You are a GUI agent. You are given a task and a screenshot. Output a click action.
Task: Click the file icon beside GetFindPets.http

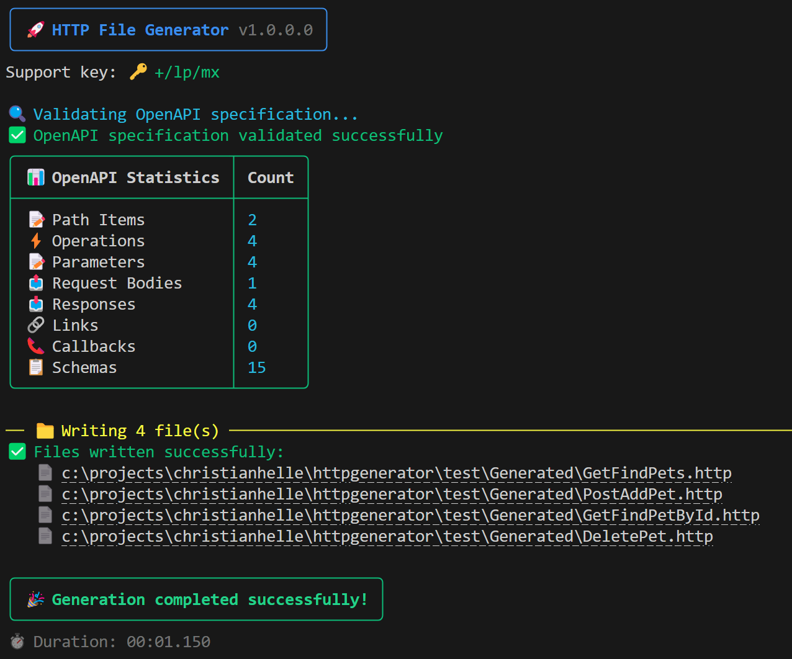(45, 473)
